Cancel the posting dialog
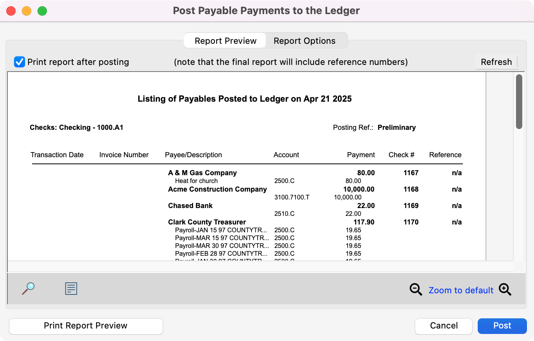 click(444, 326)
